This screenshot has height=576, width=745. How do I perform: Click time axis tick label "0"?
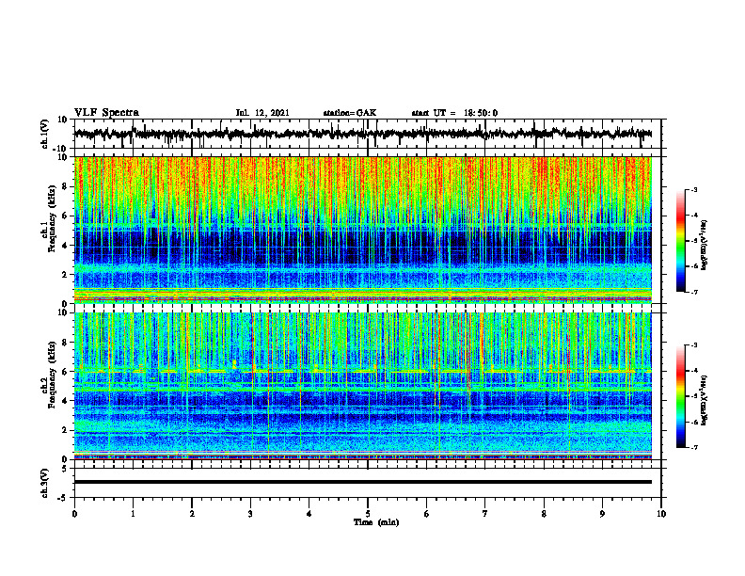click(74, 514)
